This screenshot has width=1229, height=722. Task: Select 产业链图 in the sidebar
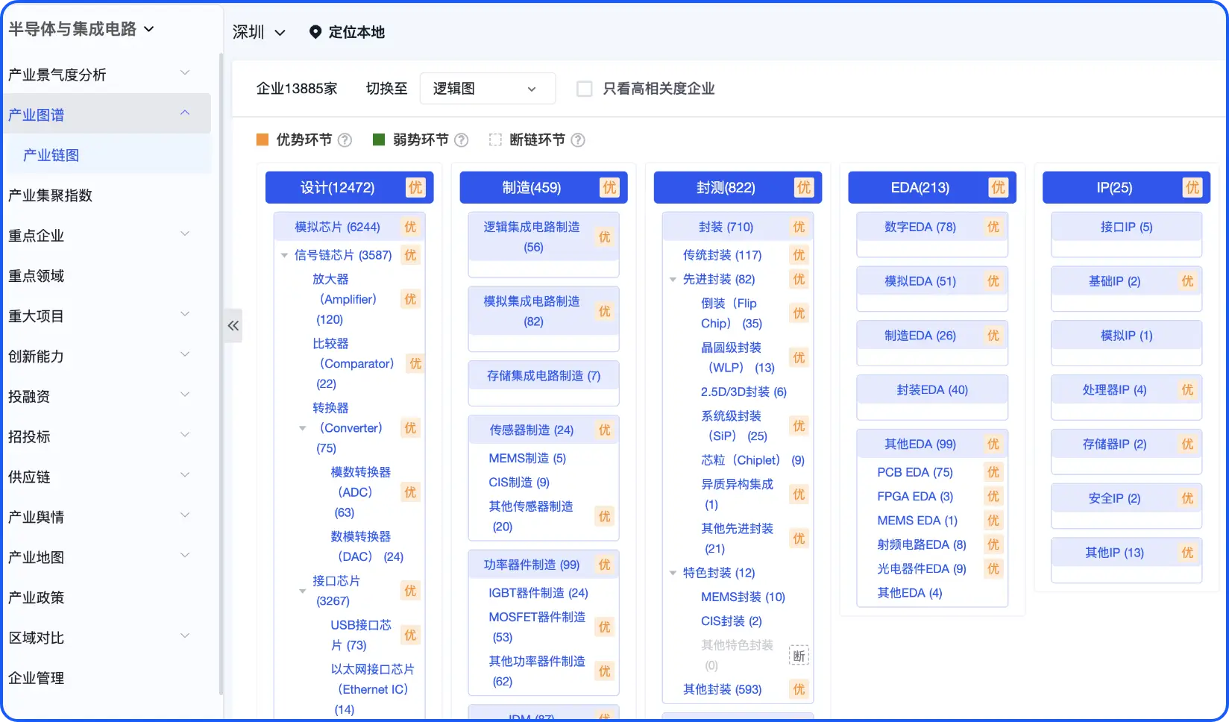coord(51,155)
